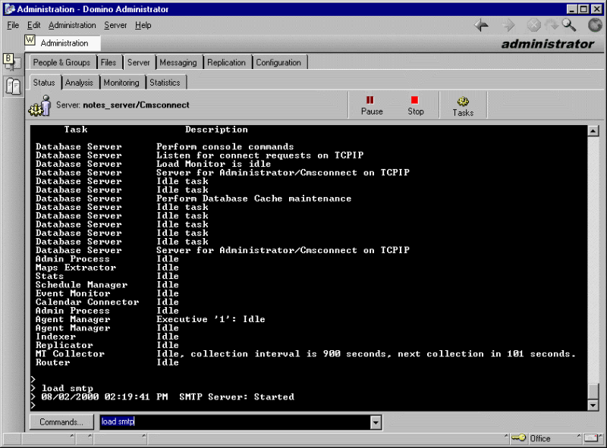This screenshot has width=607, height=448.
Task: Open the Help menu
Action: pos(143,26)
